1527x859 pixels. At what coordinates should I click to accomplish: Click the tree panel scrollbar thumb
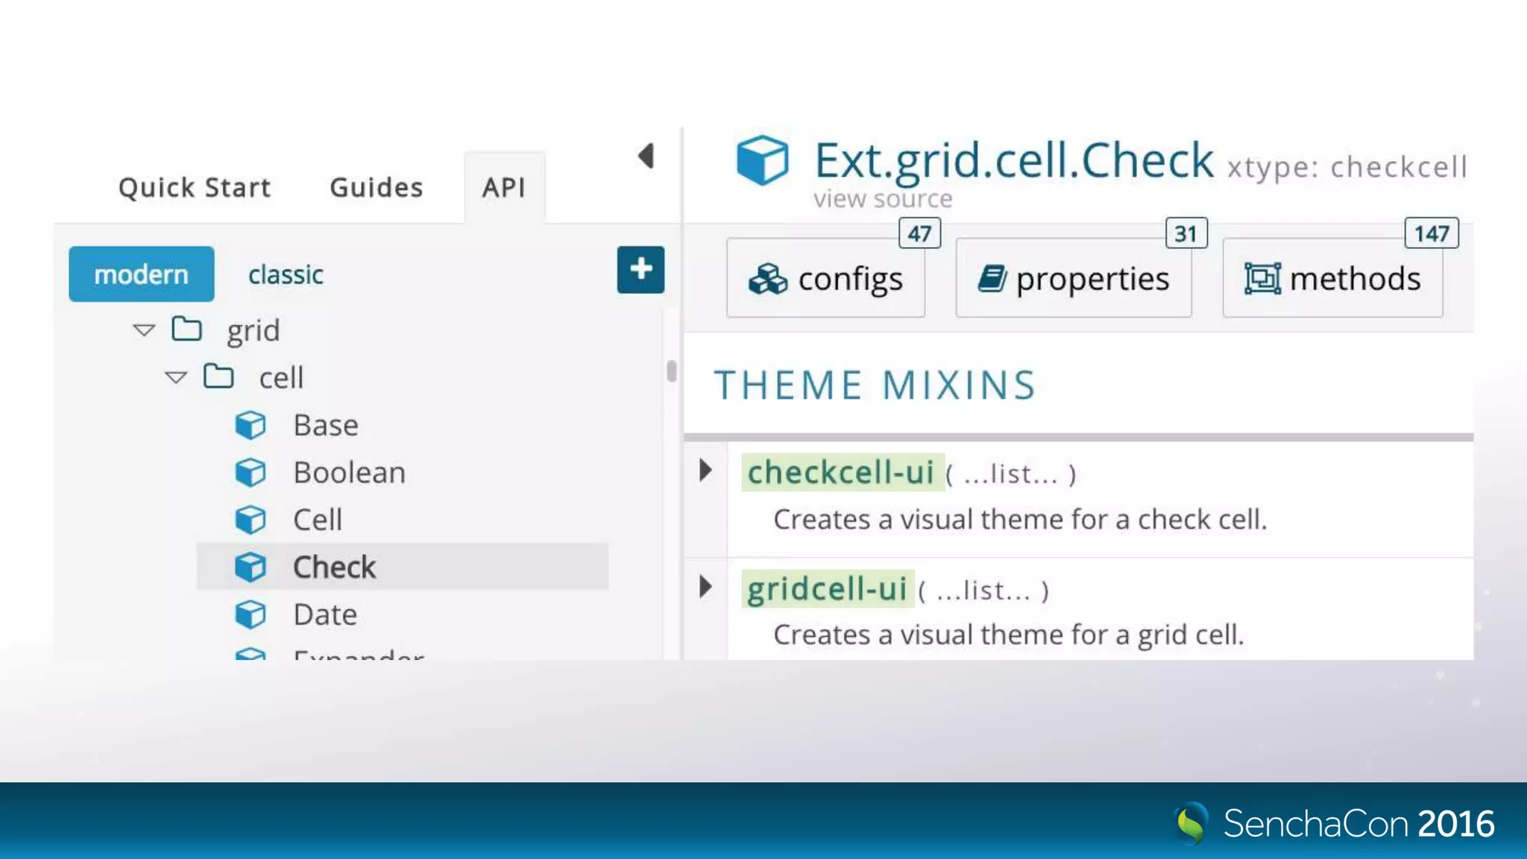point(672,371)
